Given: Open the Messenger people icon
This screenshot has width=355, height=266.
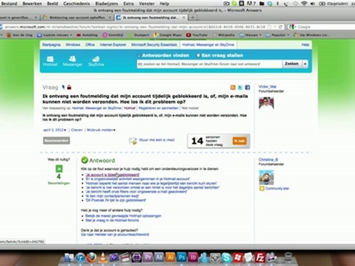Looking at the screenshot, I should click(x=72, y=59).
